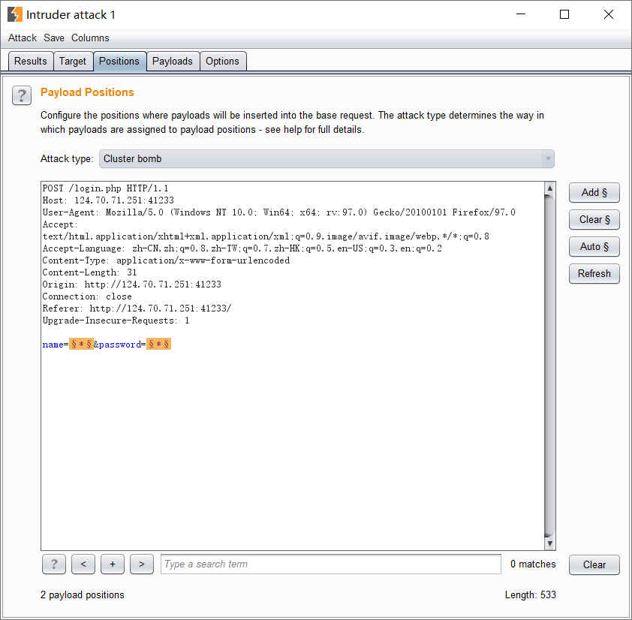Click the request editor scroll-up arrow
This screenshot has width=632, height=620.
pos(549,188)
